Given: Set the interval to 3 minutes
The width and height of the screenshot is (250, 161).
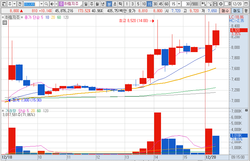Looking at the screenshot, I should tap(132, 4).
